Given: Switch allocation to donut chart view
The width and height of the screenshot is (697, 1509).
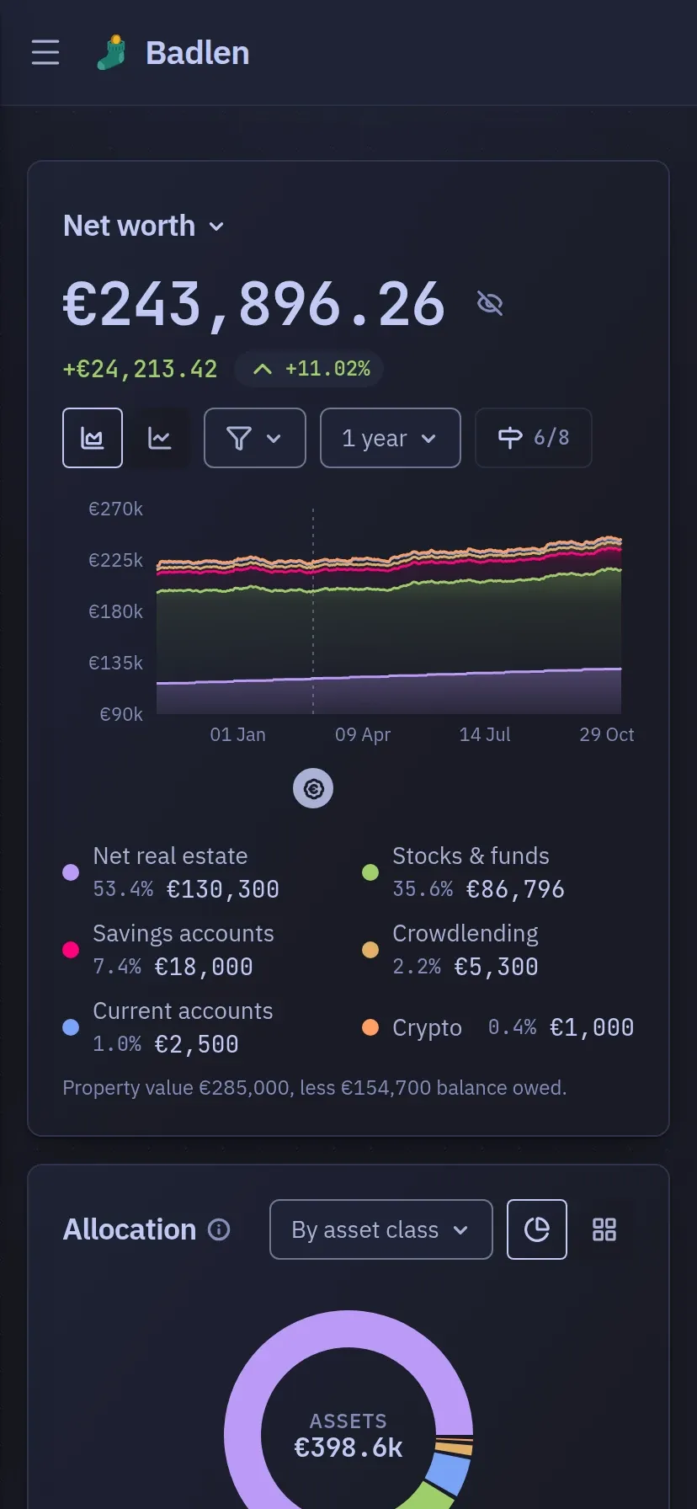Looking at the screenshot, I should tap(537, 1229).
